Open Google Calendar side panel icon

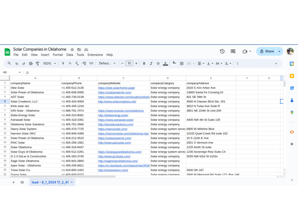pyautogui.click(x=292, y=64)
